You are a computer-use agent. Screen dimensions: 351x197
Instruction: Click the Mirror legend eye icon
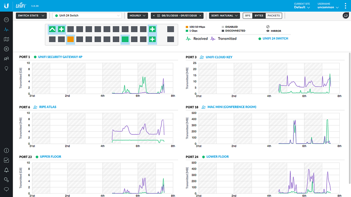pos(268,31)
